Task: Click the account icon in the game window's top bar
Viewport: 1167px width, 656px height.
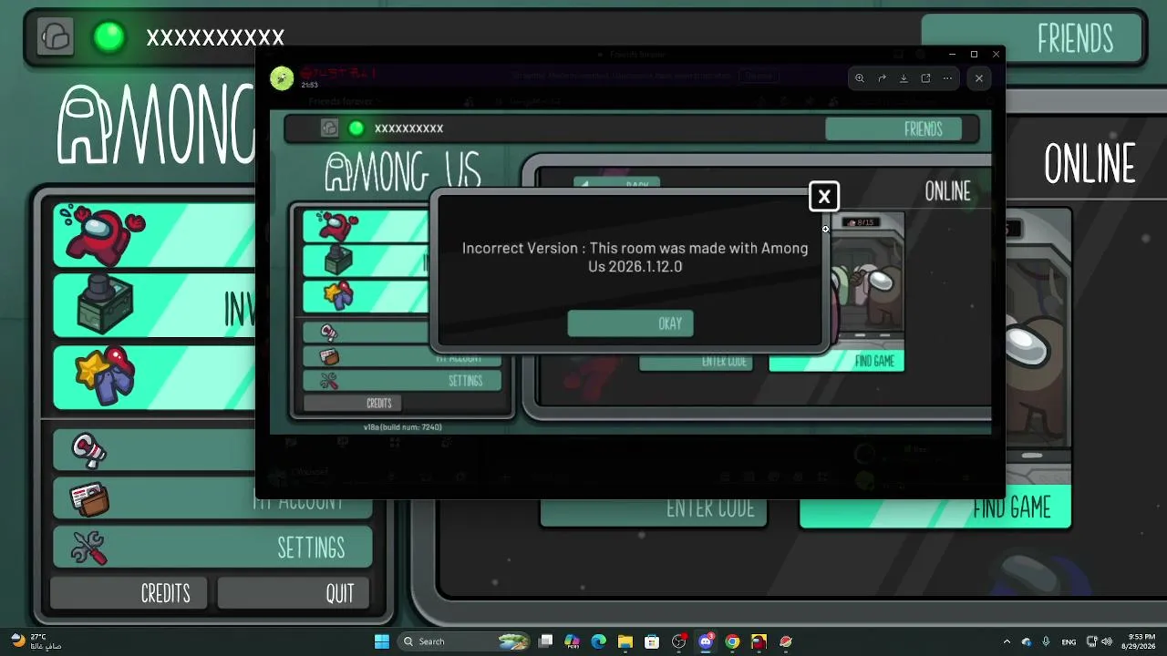Action: click(x=56, y=37)
